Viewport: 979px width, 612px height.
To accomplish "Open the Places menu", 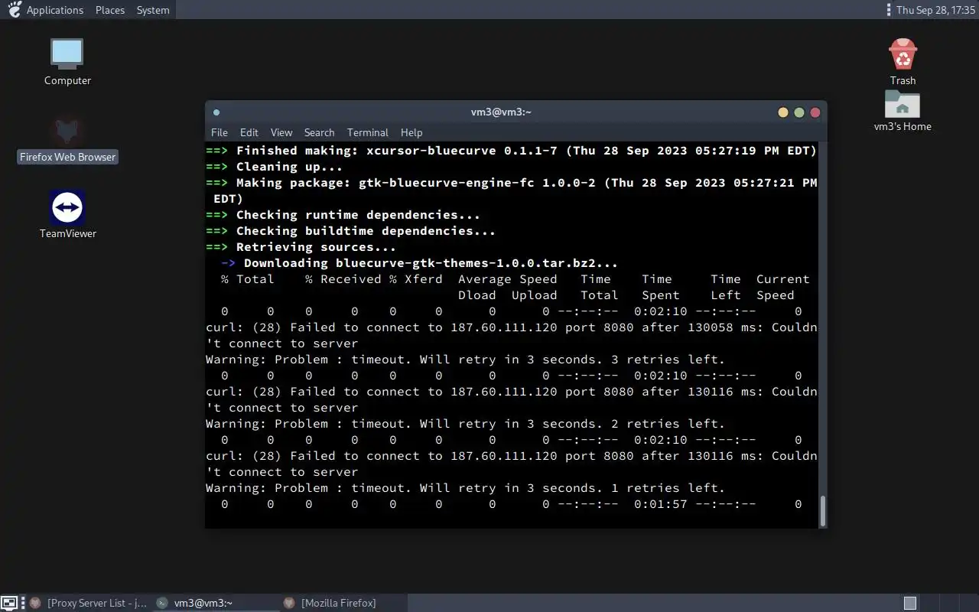I will pos(110,10).
